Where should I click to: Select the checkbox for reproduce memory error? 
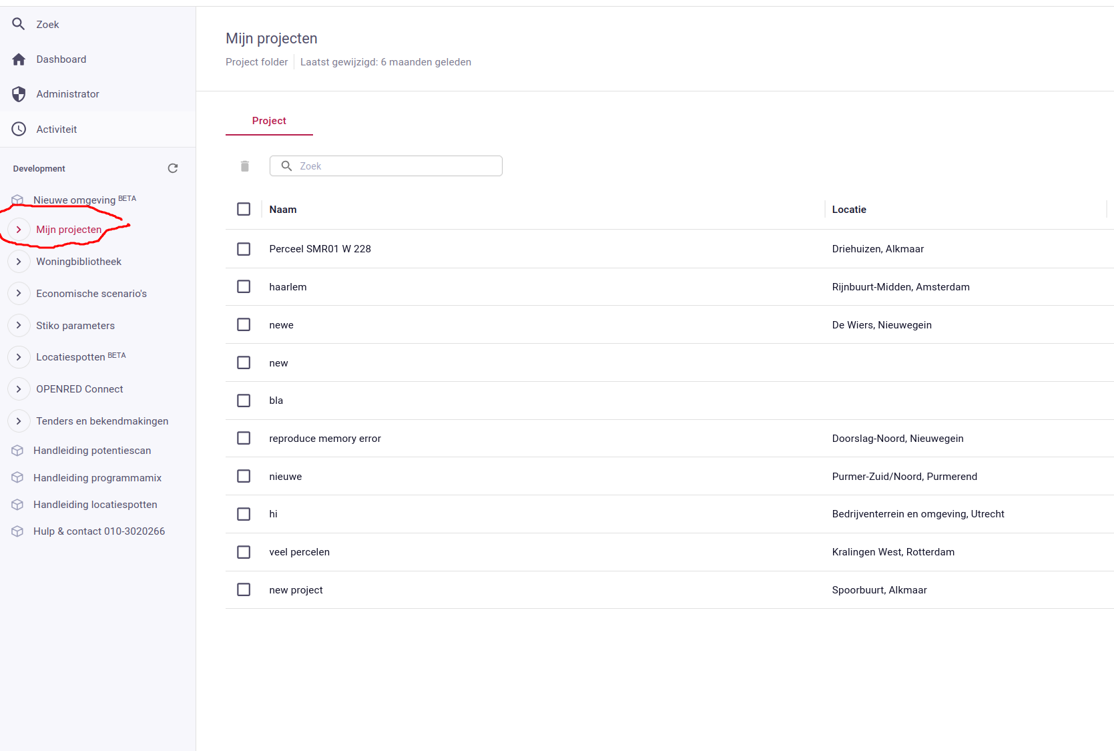point(244,439)
